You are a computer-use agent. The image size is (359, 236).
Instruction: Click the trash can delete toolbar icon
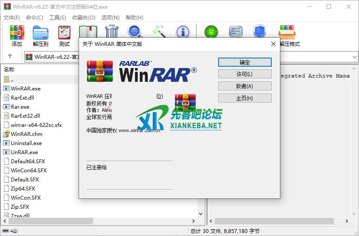(x=111, y=32)
